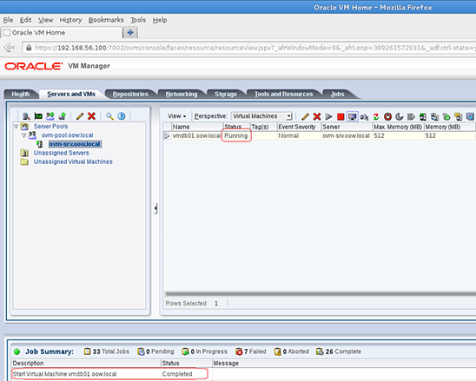Click the red X Delete icon in left toolbar

pyautogui.click(x=91, y=116)
